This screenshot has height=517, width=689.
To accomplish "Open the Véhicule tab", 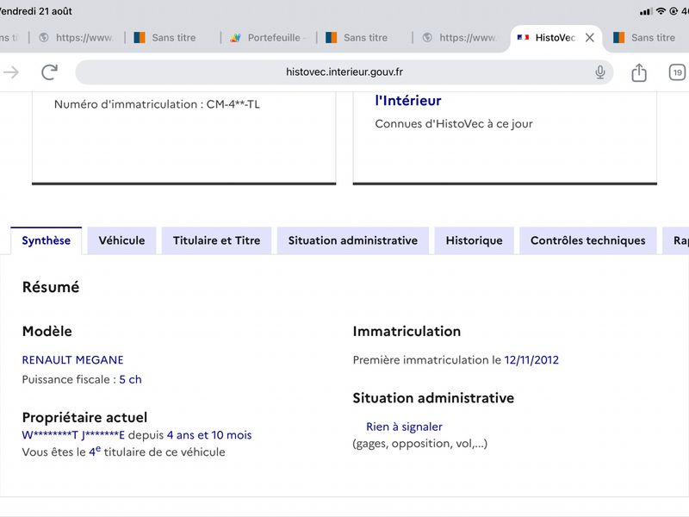I will (x=121, y=240).
